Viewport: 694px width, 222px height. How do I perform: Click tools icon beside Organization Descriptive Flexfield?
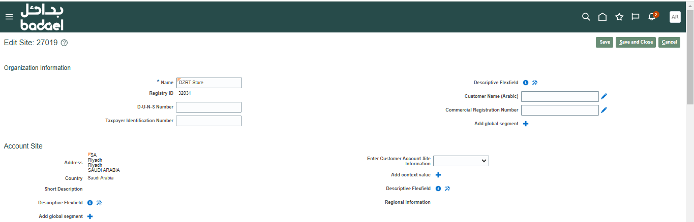(535, 82)
